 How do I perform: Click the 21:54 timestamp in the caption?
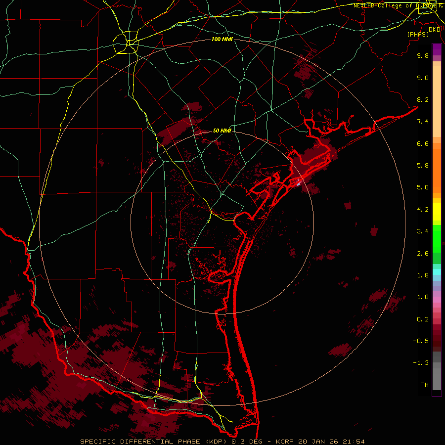354,442
